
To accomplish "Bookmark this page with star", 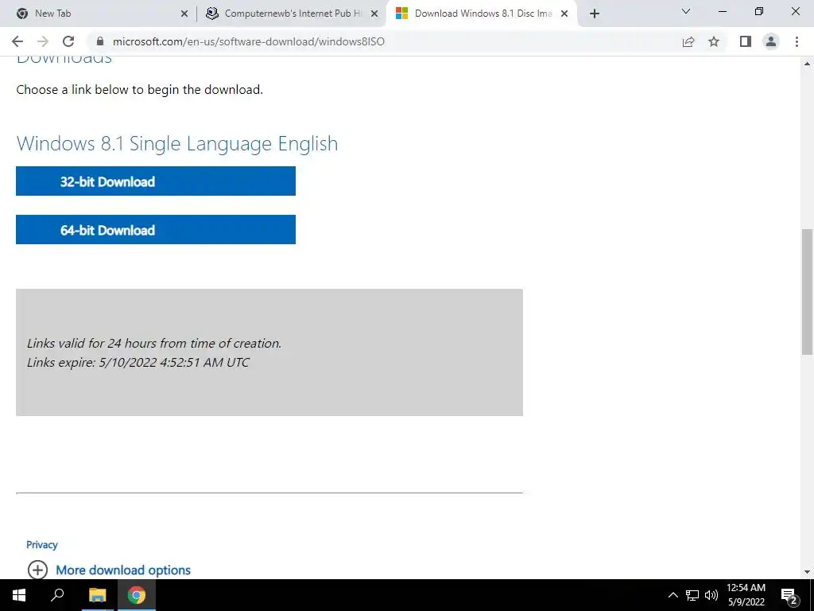I will (714, 41).
